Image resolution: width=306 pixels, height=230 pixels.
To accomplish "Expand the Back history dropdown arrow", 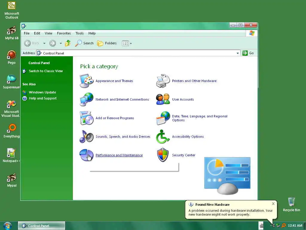I will [x=44, y=43].
